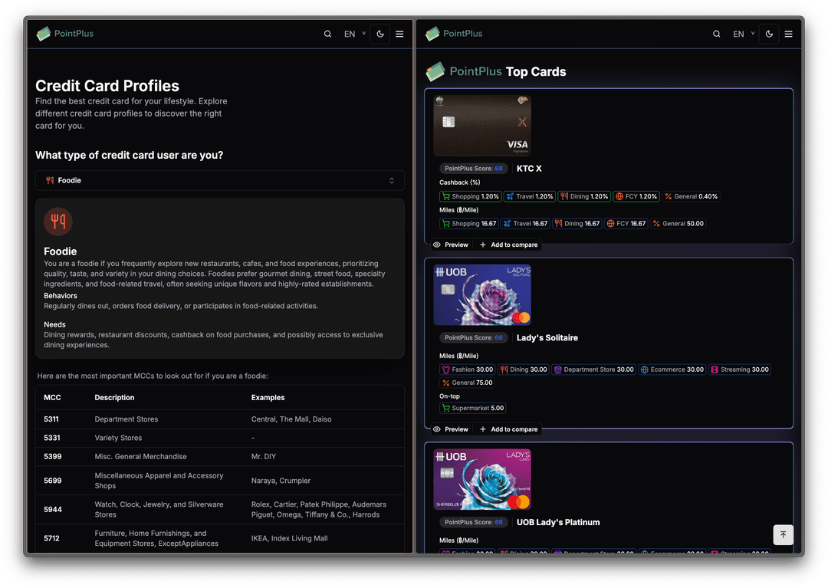
Task: Open the hamburger menu in right pane
Action: point(788,34)
